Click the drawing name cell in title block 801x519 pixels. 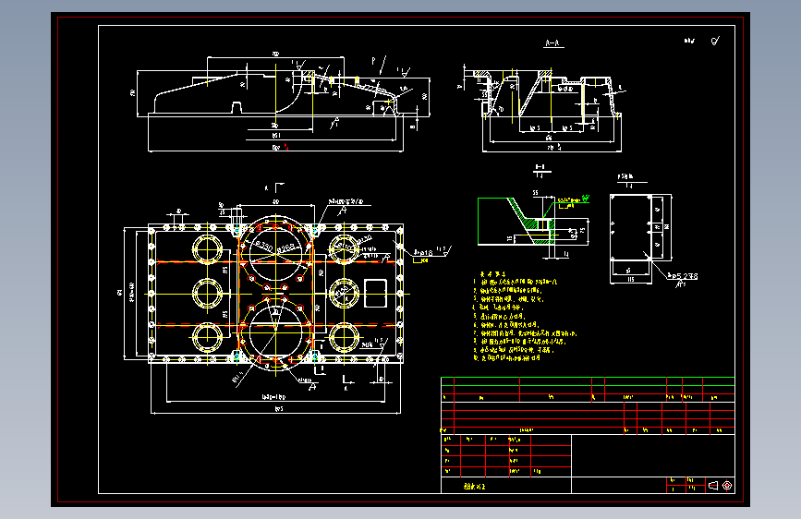click(x=505, y=487)
